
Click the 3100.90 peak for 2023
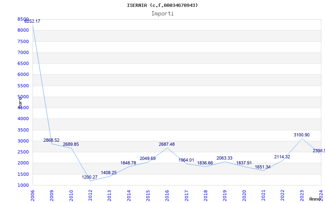coord(301,135)
